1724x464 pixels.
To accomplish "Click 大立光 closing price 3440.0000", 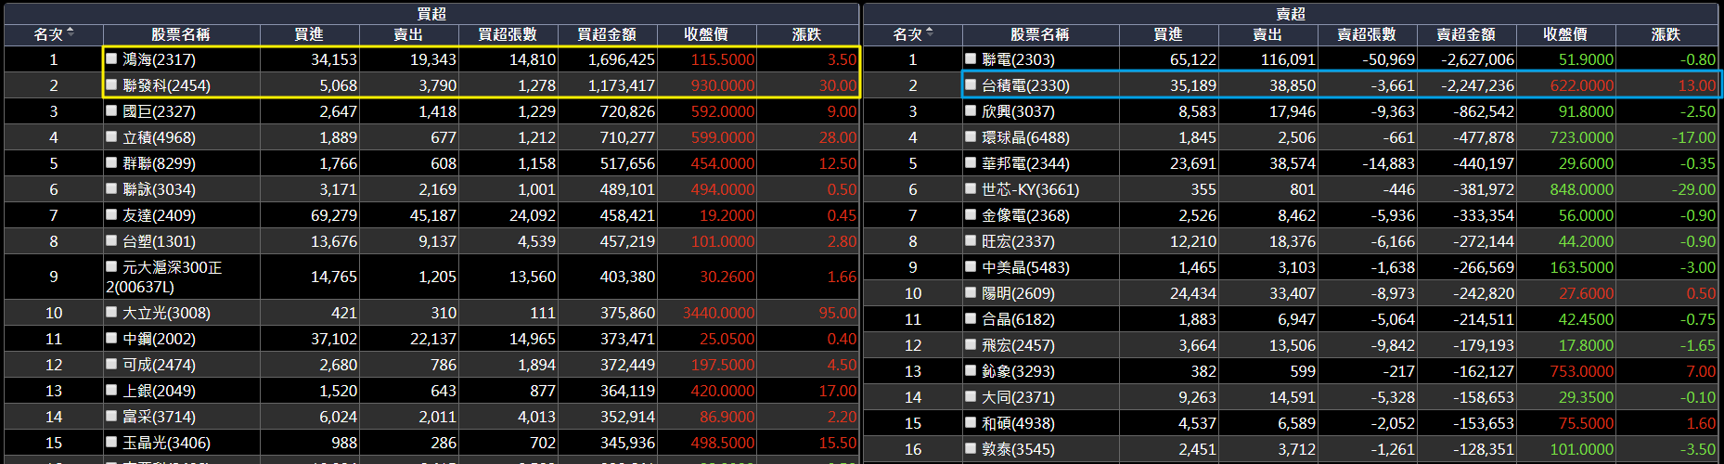I will pyautogui.click(x=719, y=313).
